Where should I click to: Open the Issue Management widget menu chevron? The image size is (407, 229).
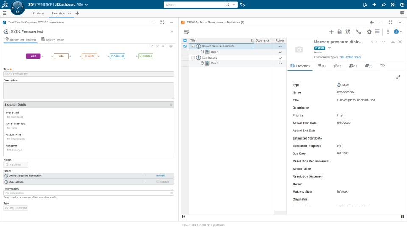coord(400,22)
